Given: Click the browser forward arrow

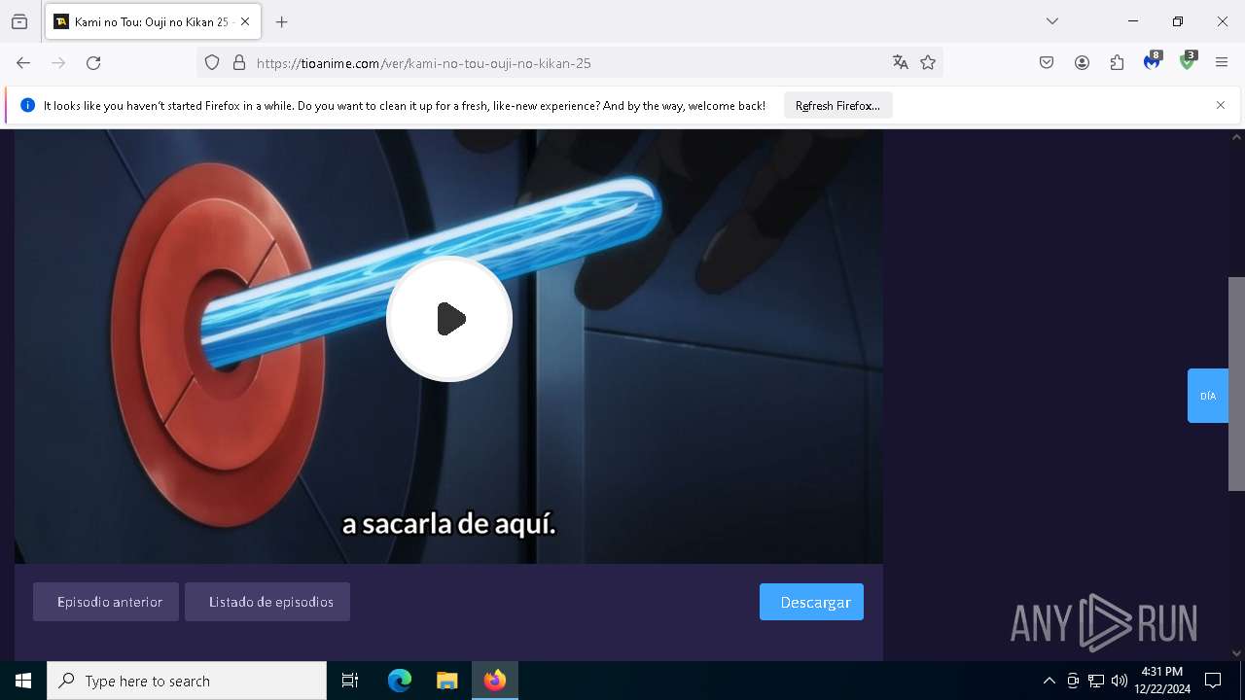Looking at the screenshot, I should click(x=58, y=63).
